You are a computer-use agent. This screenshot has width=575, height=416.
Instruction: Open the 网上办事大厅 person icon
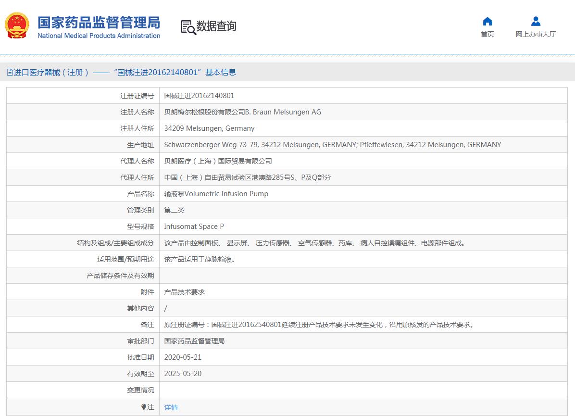(536, 21)
